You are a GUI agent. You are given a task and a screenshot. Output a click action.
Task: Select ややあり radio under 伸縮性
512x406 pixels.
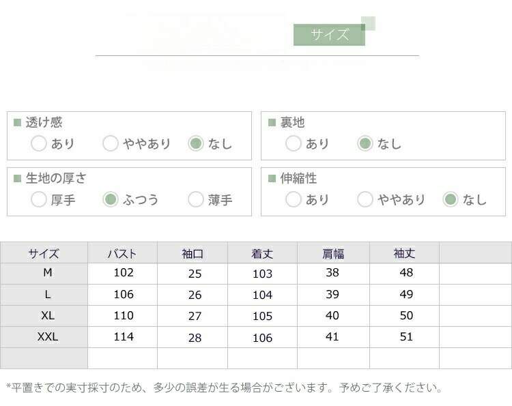(365, 199)
